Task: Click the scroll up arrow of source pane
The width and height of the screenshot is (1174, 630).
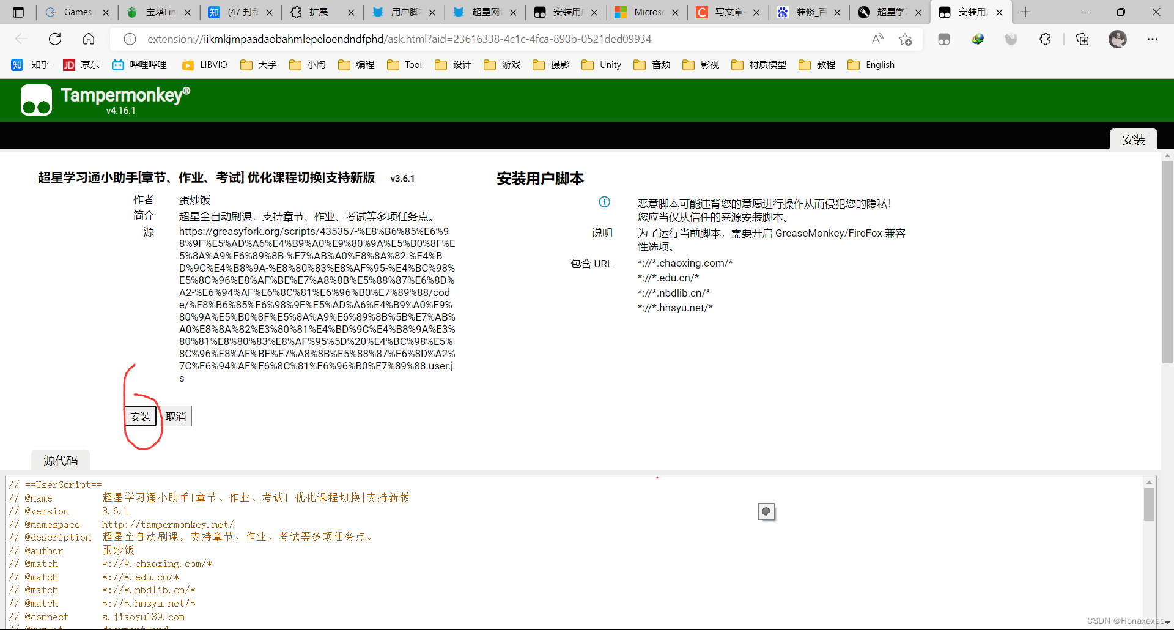Action: click(1150, 482)
